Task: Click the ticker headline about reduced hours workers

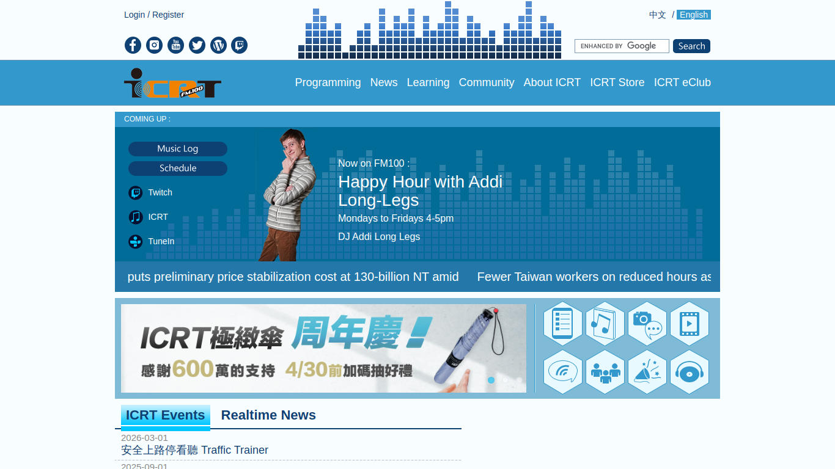Action: [x=594, y=277]
